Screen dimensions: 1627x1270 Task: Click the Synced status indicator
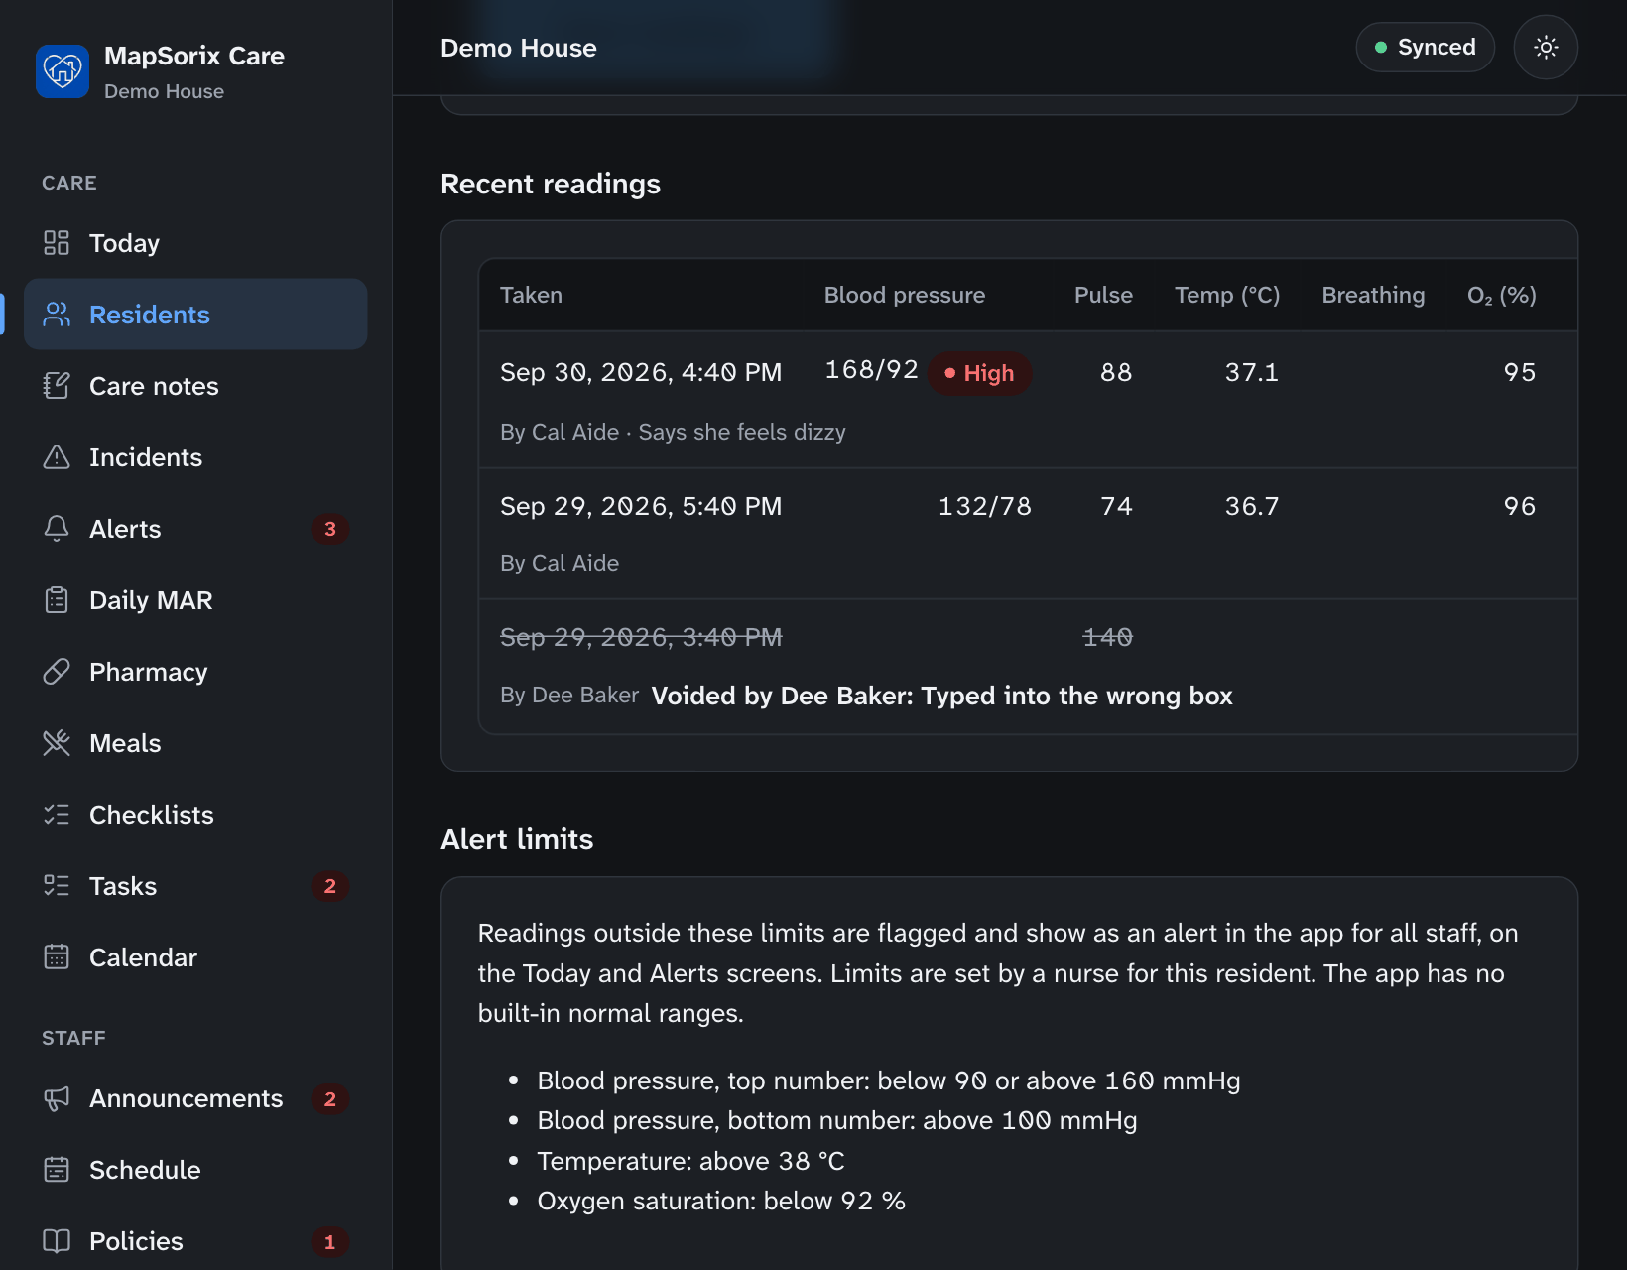point(1425,48)
